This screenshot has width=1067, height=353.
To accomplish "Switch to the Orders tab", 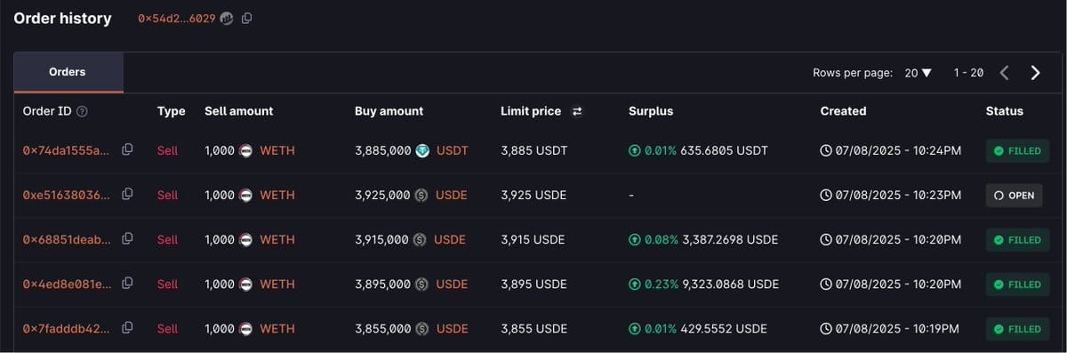I will [x=68, y=72].
